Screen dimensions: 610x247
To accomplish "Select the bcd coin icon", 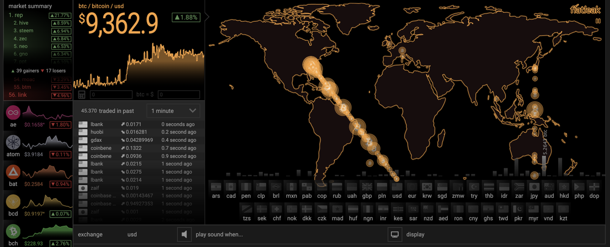I will (13, 201).
